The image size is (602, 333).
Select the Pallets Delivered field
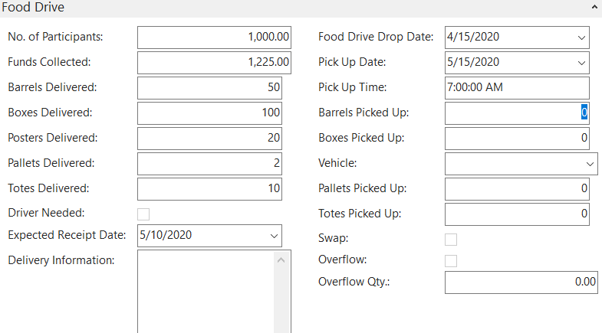pos(210,163)
